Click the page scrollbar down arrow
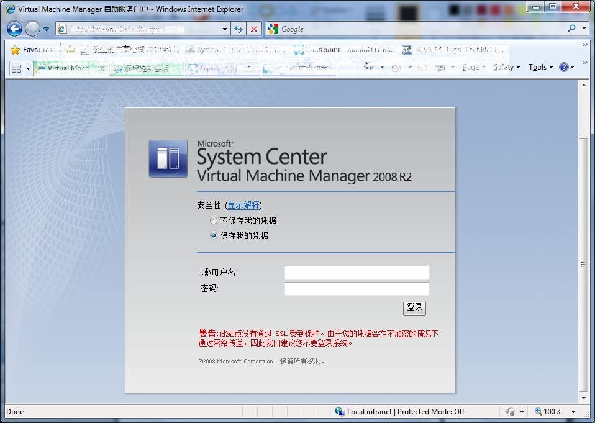Screen dimensions: 595x423 point(584,398)
